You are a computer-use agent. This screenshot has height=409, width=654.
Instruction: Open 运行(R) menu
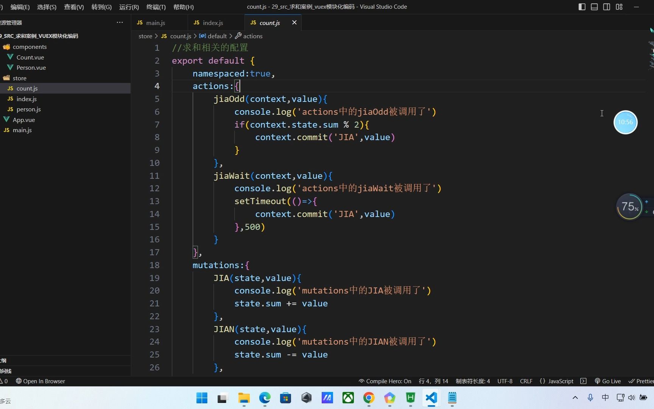pyautogui.click(x=129, y=7)
